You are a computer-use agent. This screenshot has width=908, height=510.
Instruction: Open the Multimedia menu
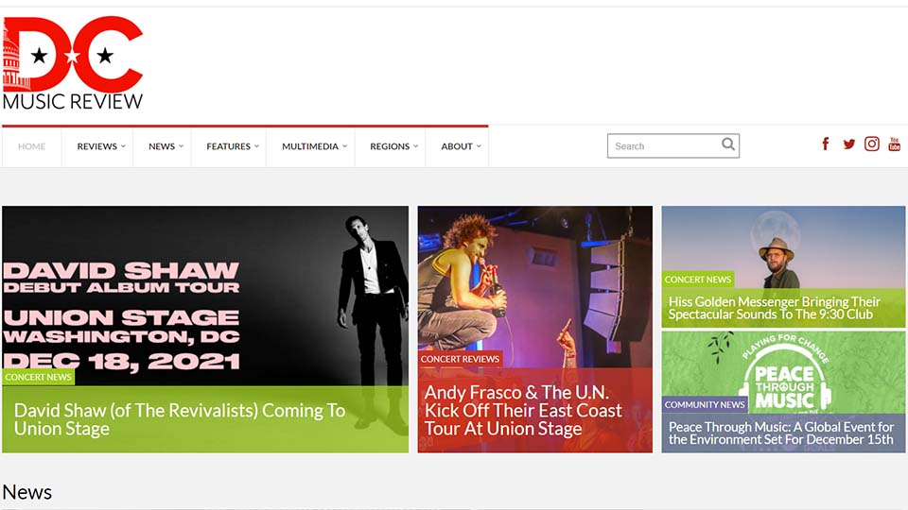pyautogui.click(x=310, y=147)
